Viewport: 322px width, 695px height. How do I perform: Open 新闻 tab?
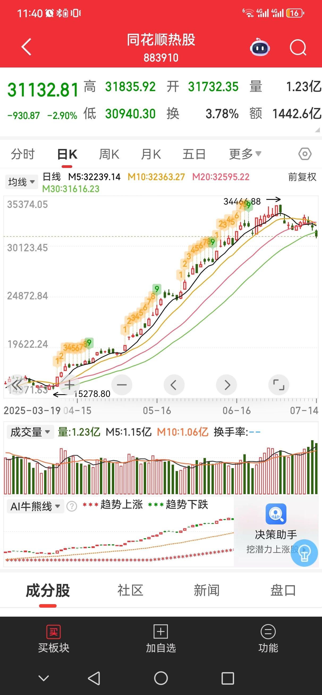coord(206,590)
